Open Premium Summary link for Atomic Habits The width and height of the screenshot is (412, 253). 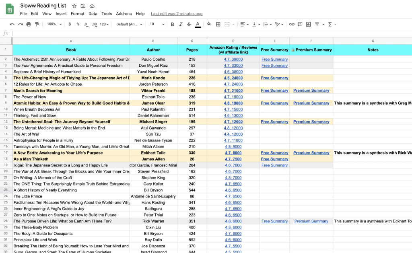[x=311, y=103]
